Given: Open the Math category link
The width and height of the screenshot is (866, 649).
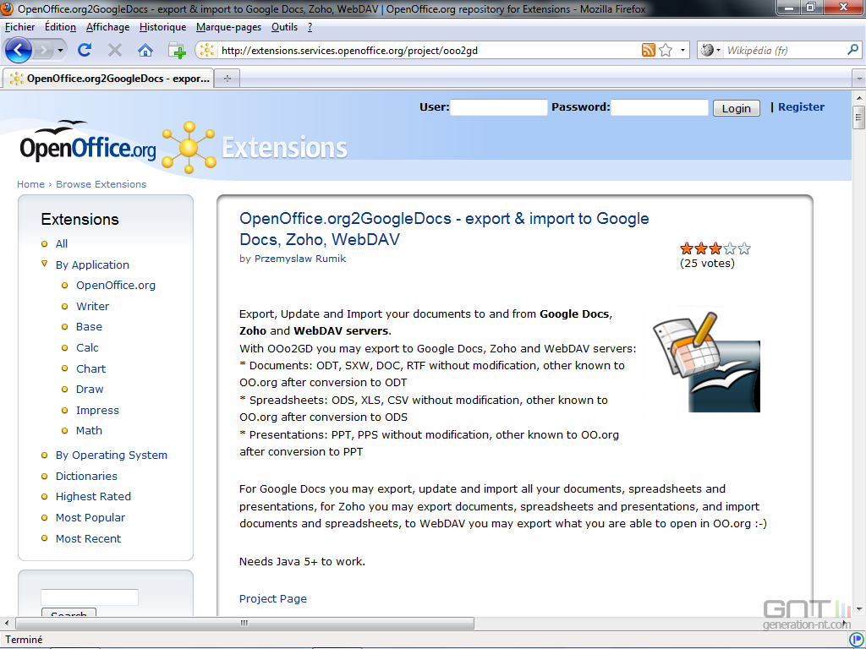Looking at the screenshot, I should pos(89,430).
